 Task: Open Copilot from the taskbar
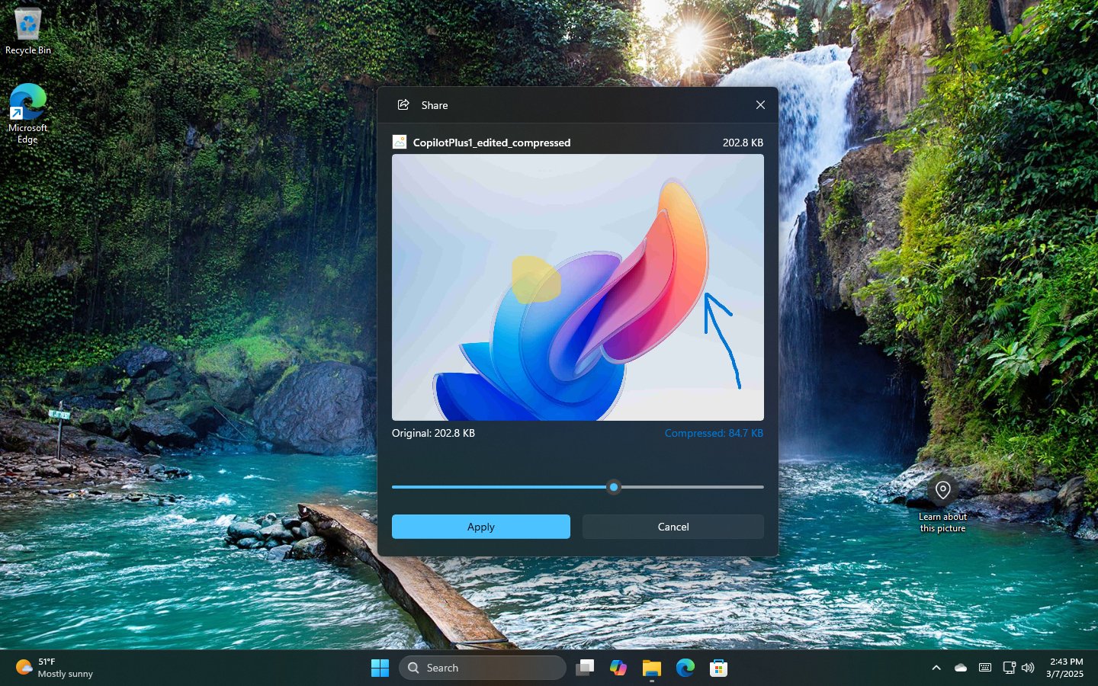coord(618,668)
